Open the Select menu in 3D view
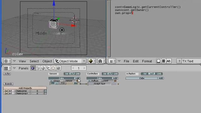The width and height of the screenshot is (201, 113). tap(34, 61)
